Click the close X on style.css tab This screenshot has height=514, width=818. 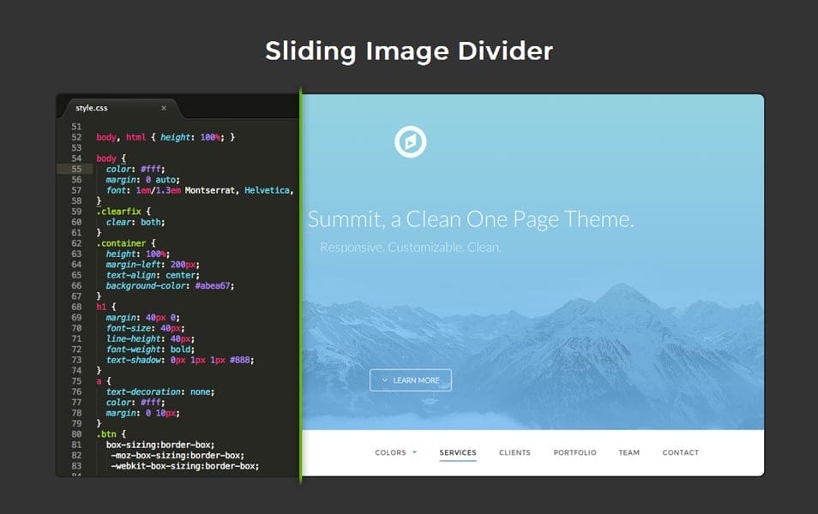pos(164,107)
